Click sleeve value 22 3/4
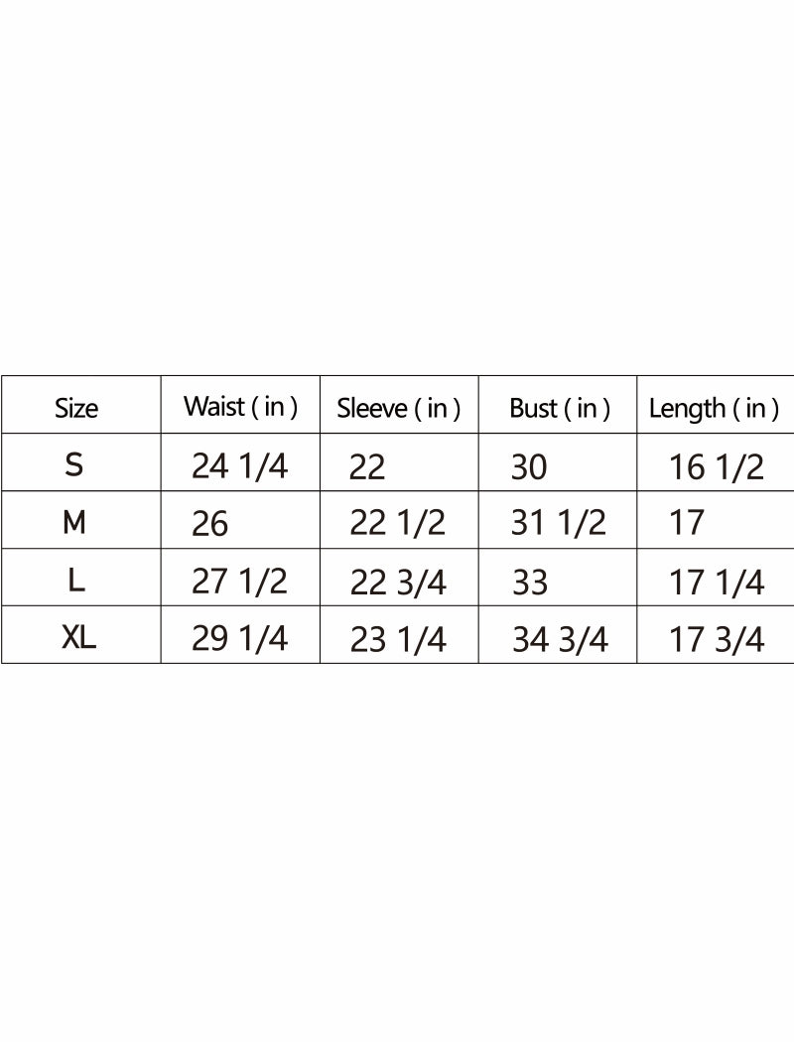Image resolution: width=794 pixels, height=1042 pixels. click(398, 583)
